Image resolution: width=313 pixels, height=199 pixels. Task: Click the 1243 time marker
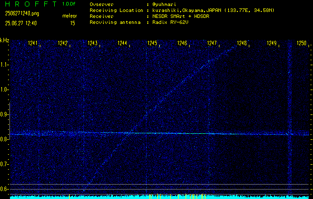coord(93,43)
